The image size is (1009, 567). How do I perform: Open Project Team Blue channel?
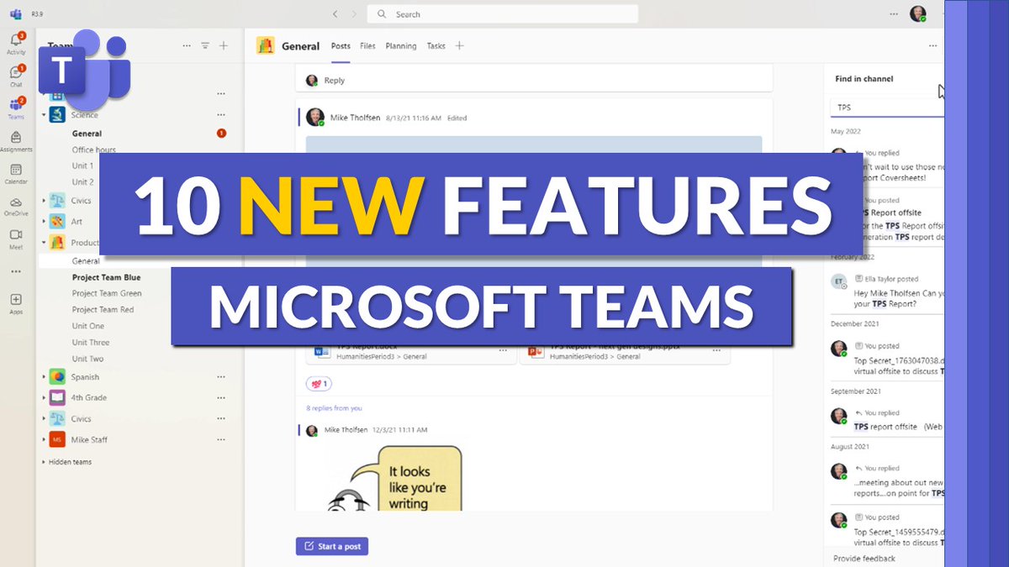pyautogui.click(x=106, y=277)
